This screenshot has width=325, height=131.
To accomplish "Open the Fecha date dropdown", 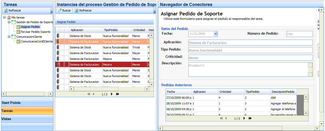I will point(216,34).
